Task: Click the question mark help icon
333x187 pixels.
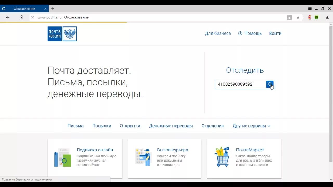Action: click(240, 34)
